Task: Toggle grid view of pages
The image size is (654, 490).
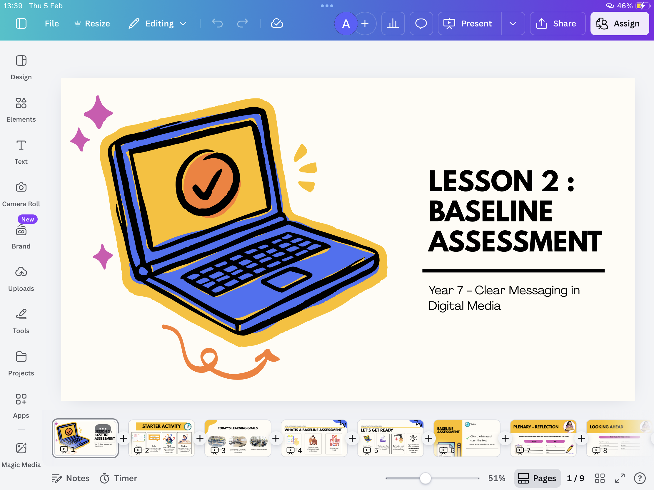Action: click(x=600, y=478)
